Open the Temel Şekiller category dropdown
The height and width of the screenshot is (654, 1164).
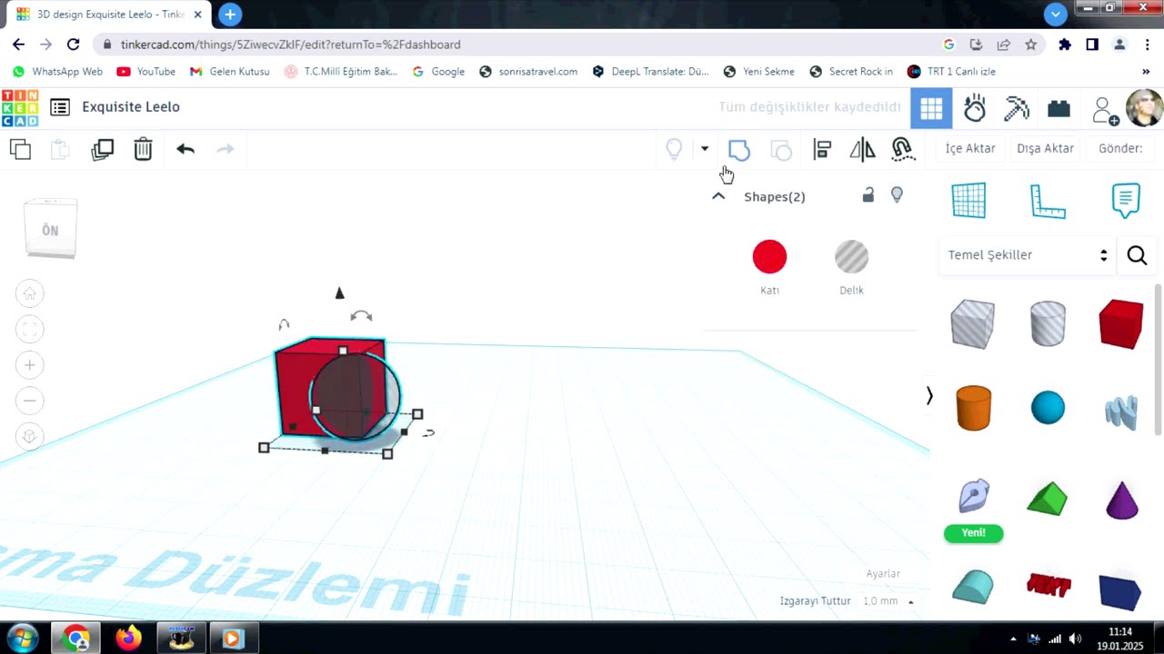tap(1028, 255)
